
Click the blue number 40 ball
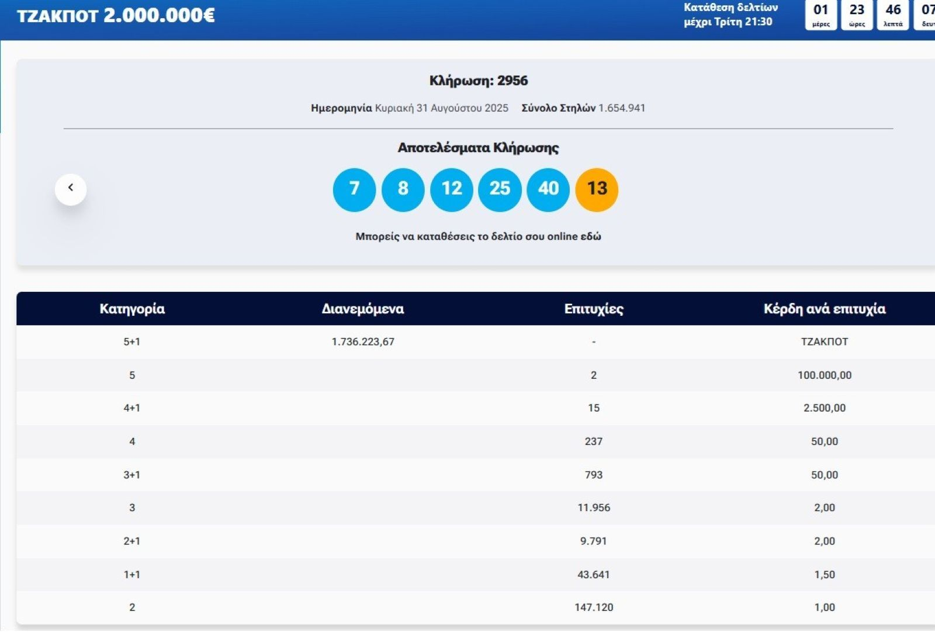click(x=548, y=189)
